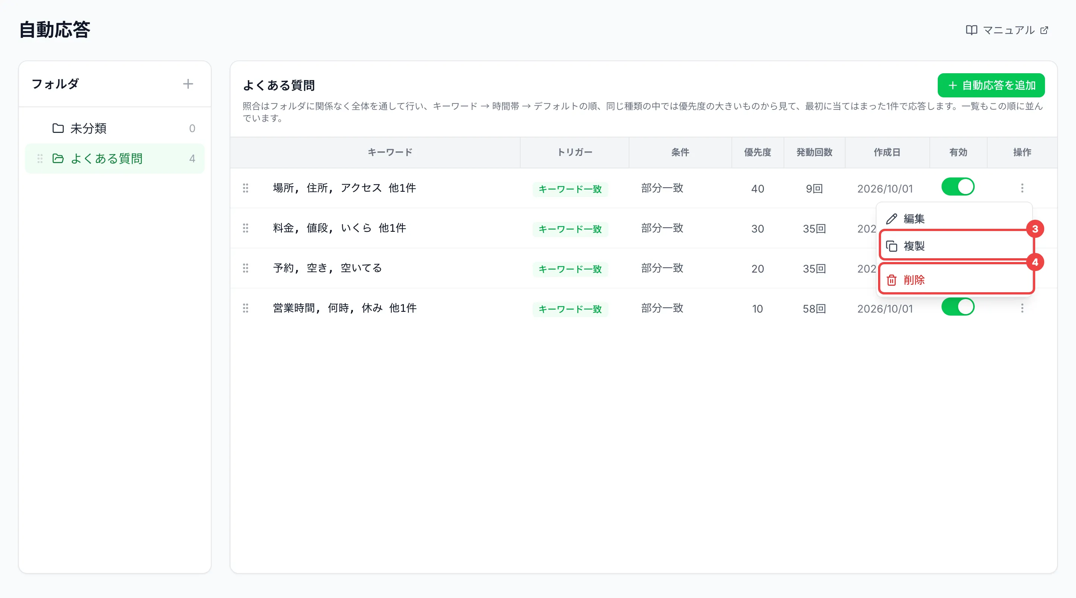Screen dimensions: 1076x598
Task: Click the keywords 営業時間, 何時, 休み 他1件
Action: coord(345,308)
